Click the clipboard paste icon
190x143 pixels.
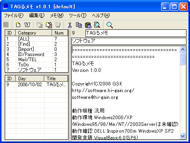click(88, 25)
